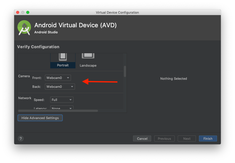Click the Verify Configuration heading
The width and height of the screenshot is (235, 163).
pyautogui.click(x=38, y=47)
